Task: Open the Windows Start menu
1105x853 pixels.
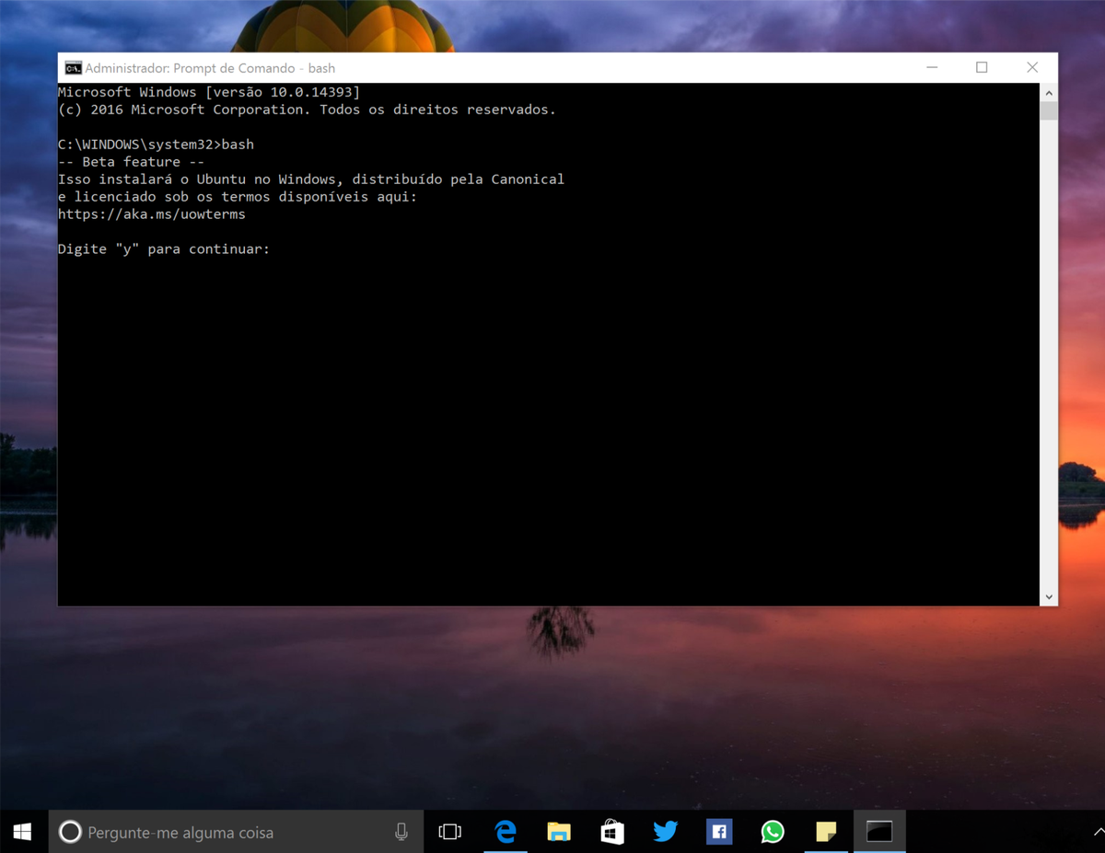Action: pos(23,832)
